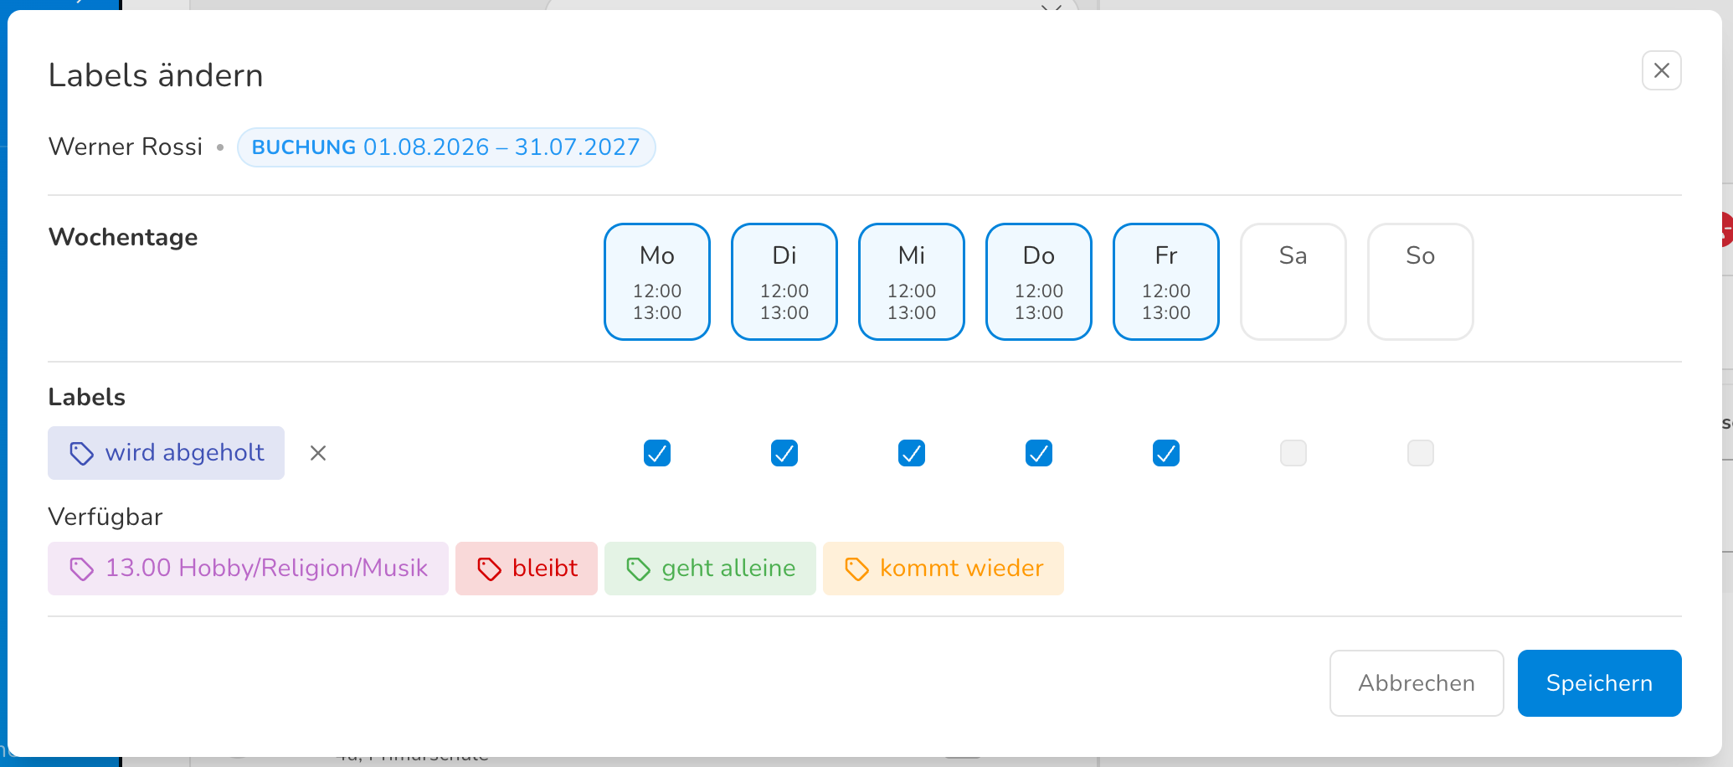Remove the 'wird abgeholt' label with X icon
Screen dimensions: 1733x767
318,453
